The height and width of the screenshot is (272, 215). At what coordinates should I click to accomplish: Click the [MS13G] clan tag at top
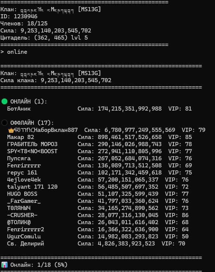(x=89, y=9)
